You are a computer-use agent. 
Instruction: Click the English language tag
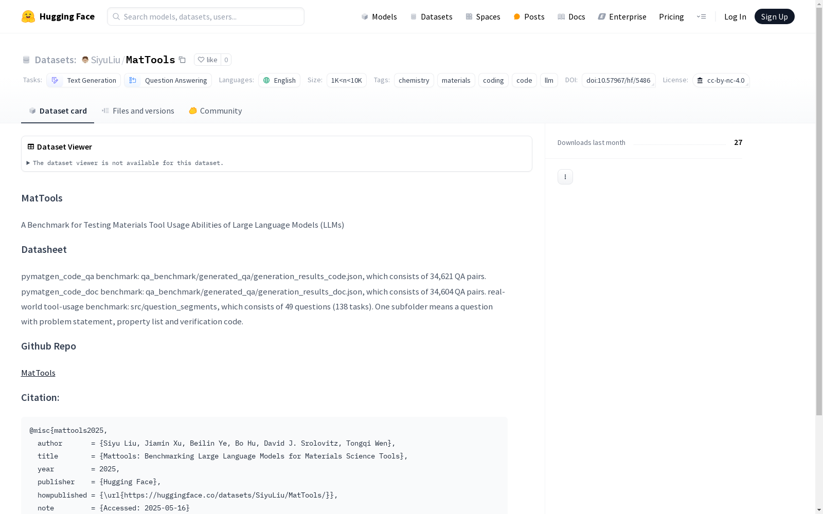click(x=279, y=80)
